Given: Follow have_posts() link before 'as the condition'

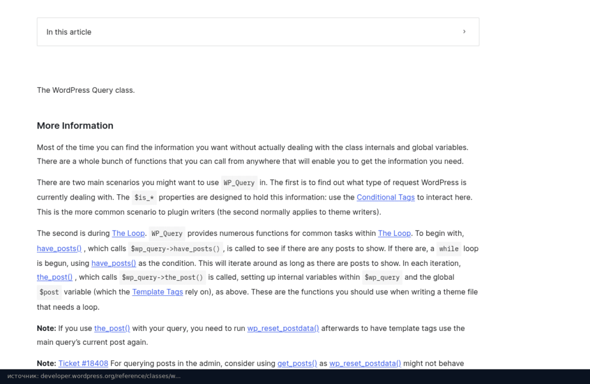Looking at the screenshot, I should pos(114,263).
